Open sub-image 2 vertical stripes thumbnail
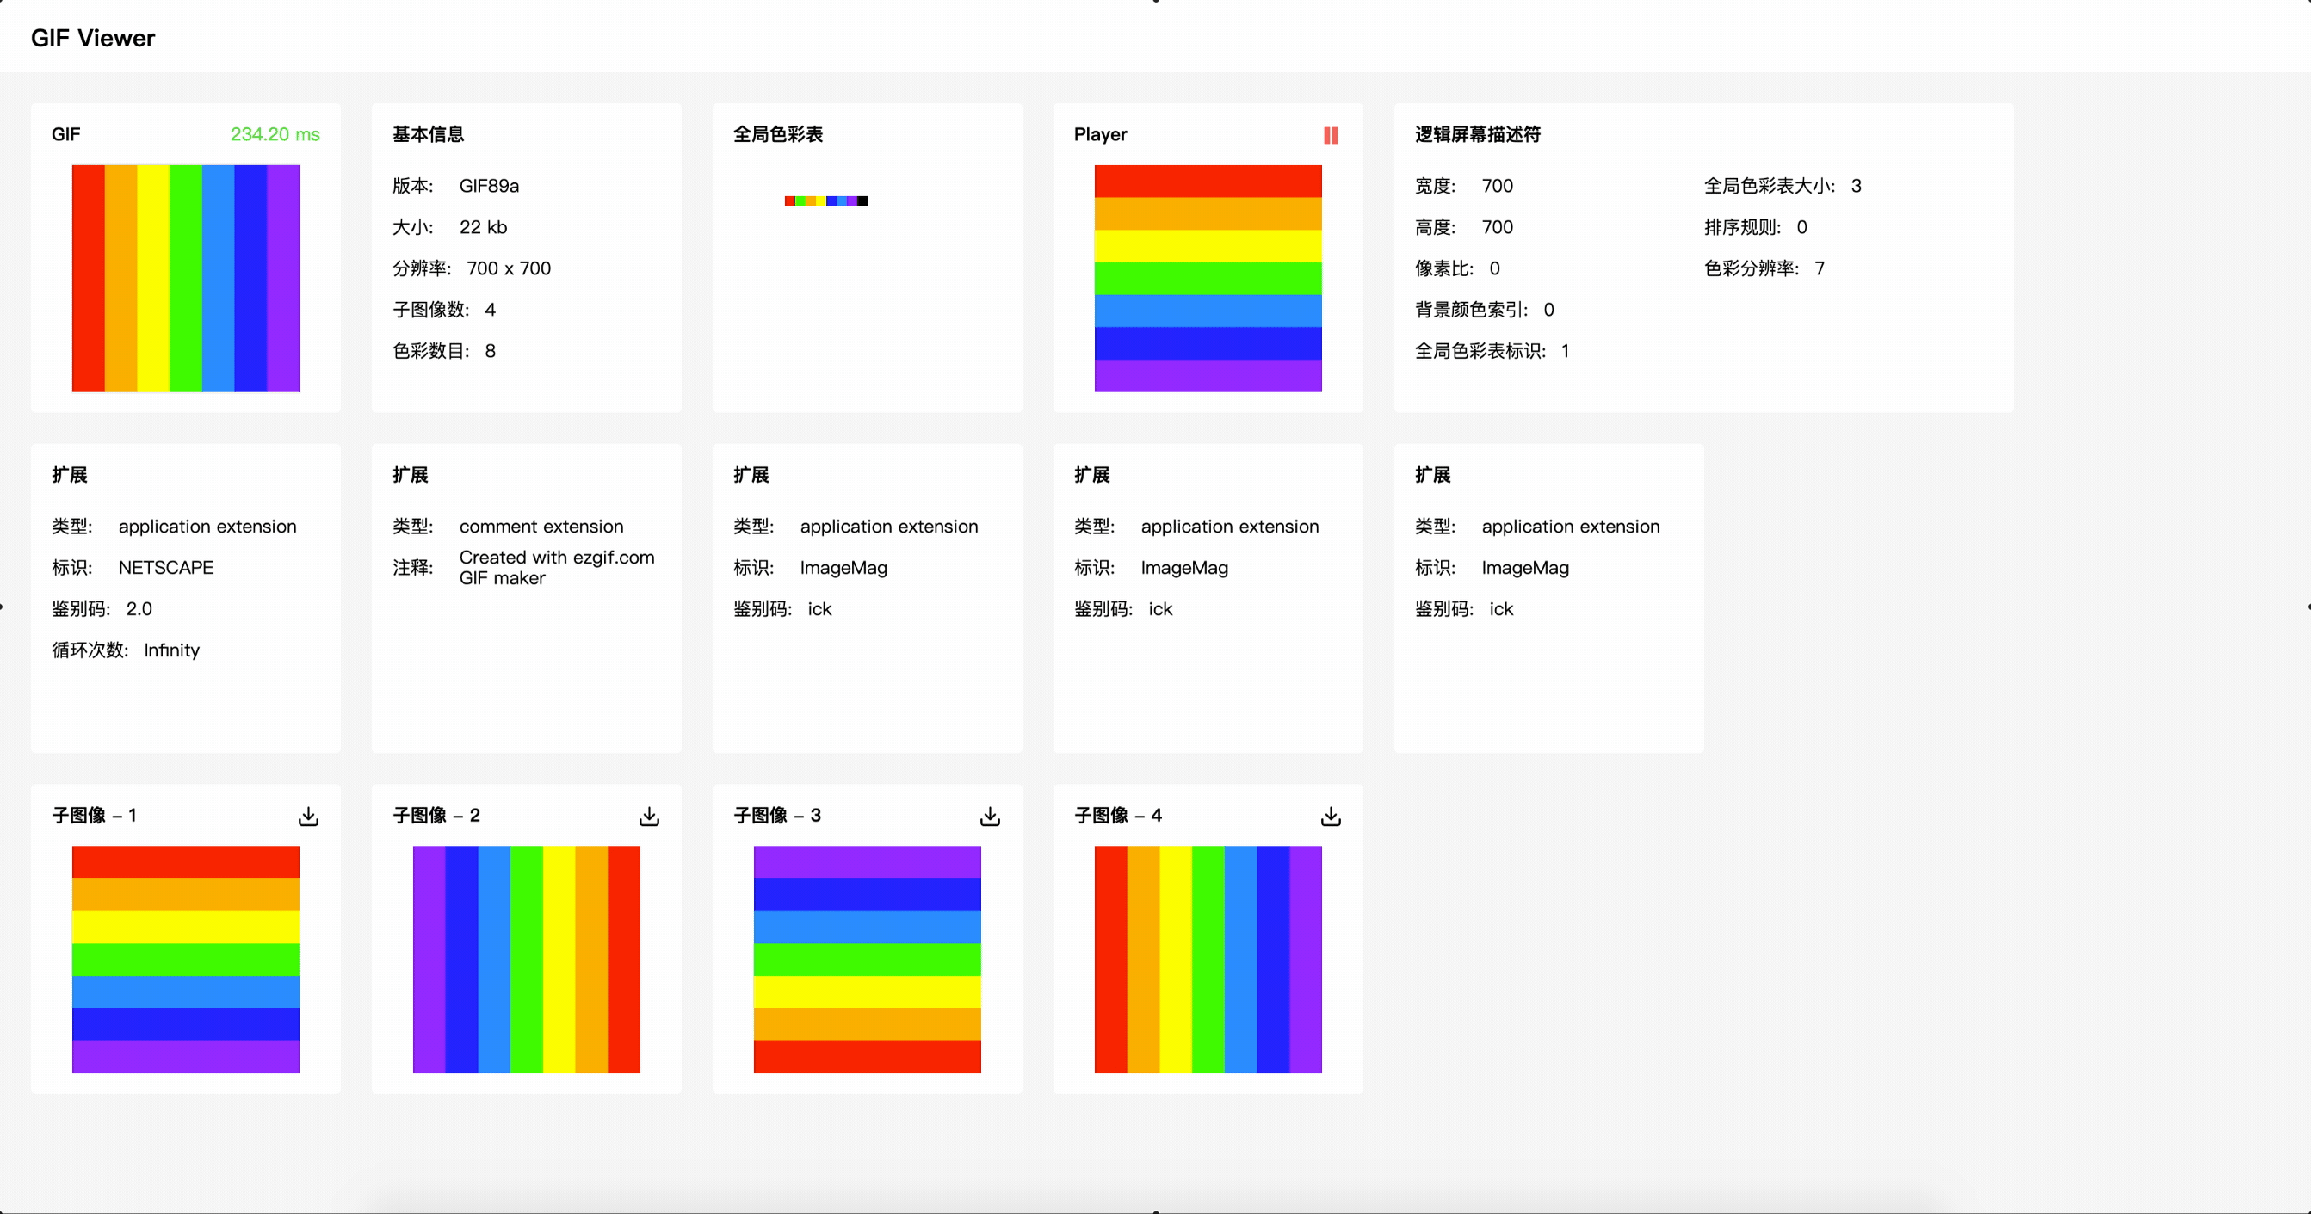Image resolution: width=2311 pixels, height=1214 pixels. point(527,958)
